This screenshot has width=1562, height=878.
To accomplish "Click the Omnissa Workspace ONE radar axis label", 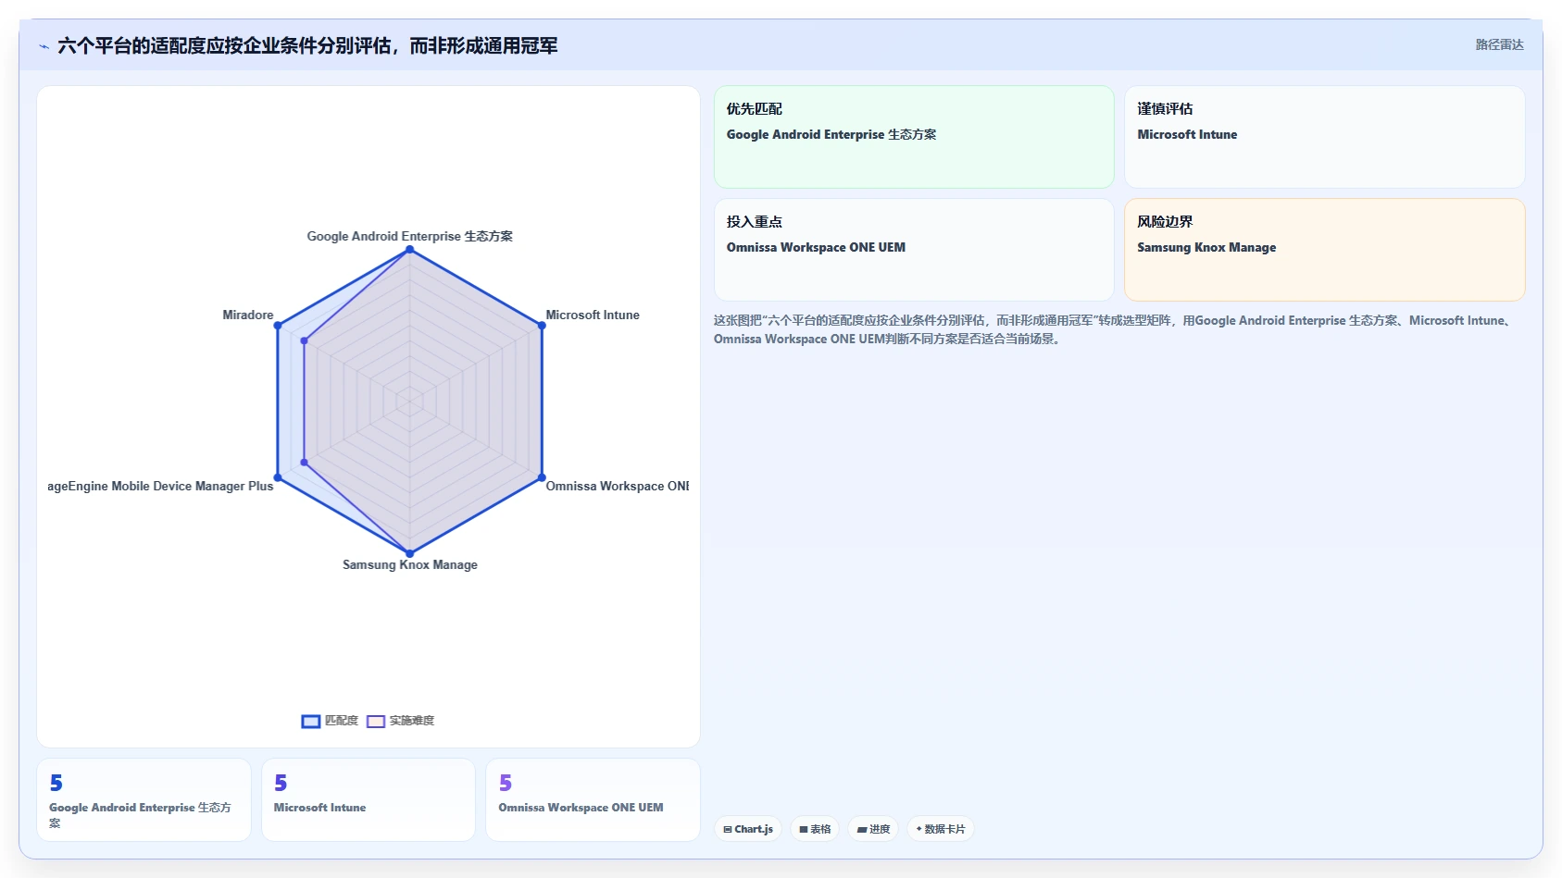I will click(x=618, y=486).
